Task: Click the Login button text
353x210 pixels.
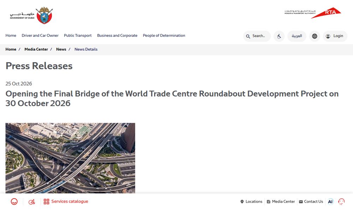Action: 338,36
